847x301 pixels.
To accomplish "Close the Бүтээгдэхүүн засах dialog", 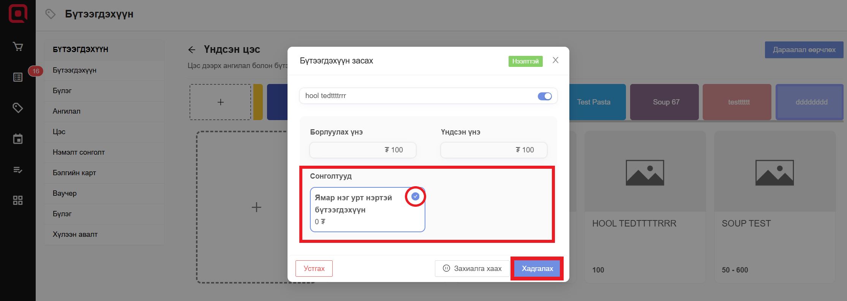I will click(555, 60).
